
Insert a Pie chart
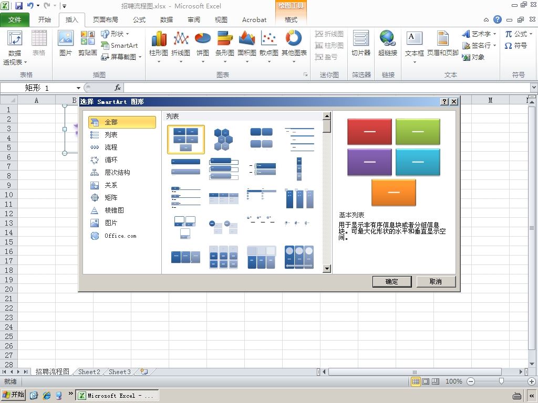[x=203, y=46]
